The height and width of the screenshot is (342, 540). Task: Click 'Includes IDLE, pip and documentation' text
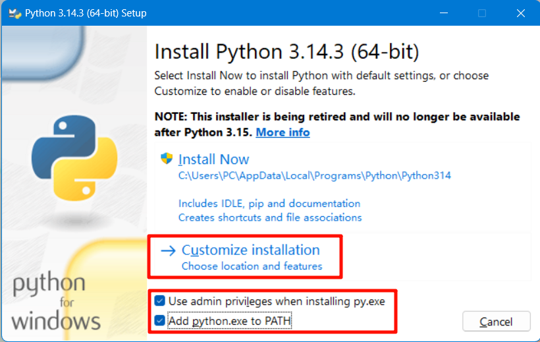coord(269,204)
